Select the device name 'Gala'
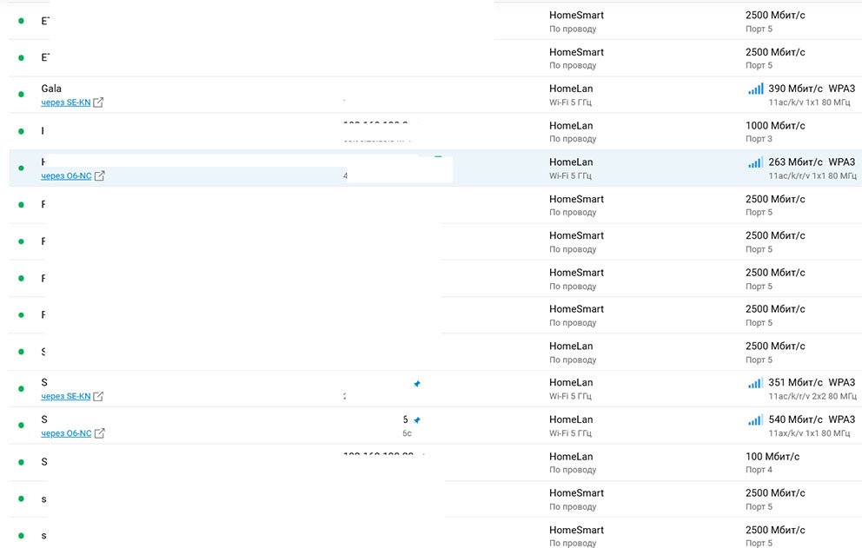The width and height of the screenshot is (862, 548). click(51, 89)
